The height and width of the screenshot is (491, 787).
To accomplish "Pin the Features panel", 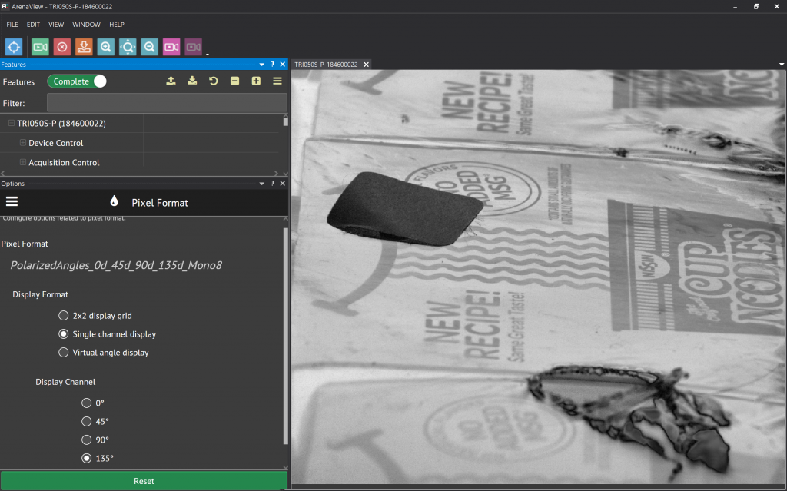I will click(x=272, y=65).
